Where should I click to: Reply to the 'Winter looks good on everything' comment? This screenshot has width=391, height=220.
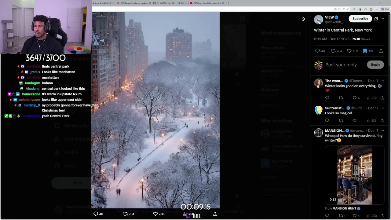pyautogui.click(x=327, y=98)
